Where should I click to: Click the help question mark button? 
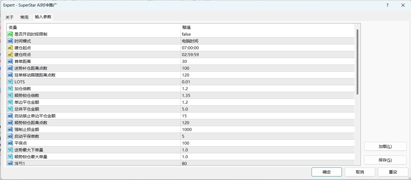pyautogui.click(x=387, y=5)
